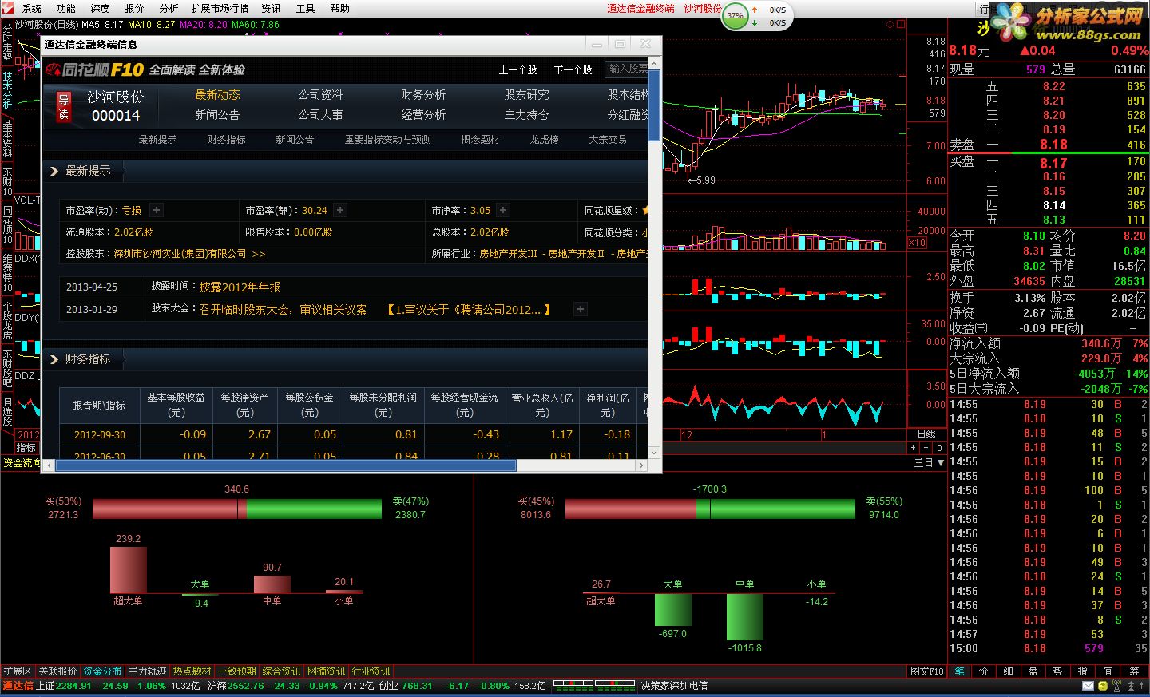Click the scroll-down arrow of info window

tap(654, 453)
